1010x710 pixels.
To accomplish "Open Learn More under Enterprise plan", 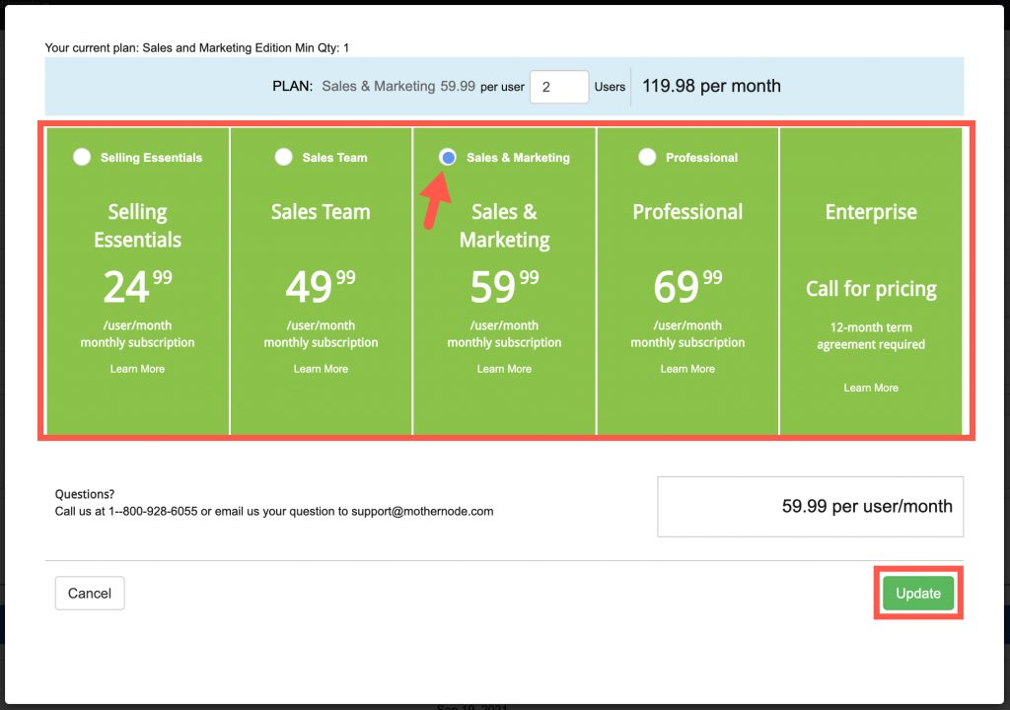I will pyautogui.click(x=871, y=388).
